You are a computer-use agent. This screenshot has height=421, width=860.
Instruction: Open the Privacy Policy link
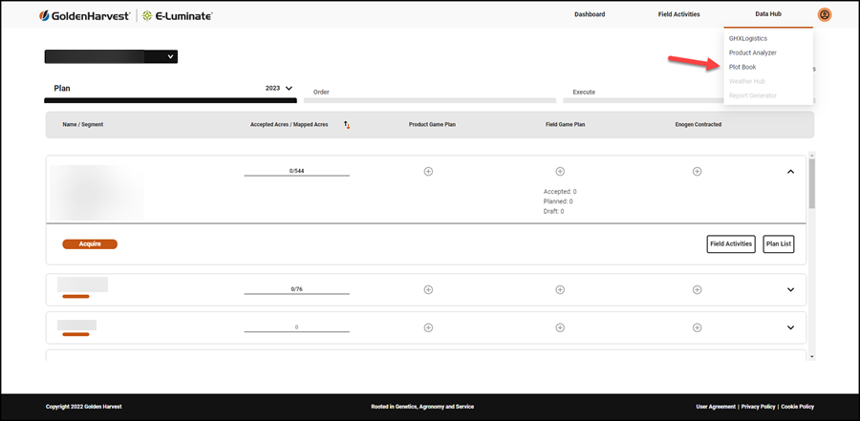click(x=758, y=407)
